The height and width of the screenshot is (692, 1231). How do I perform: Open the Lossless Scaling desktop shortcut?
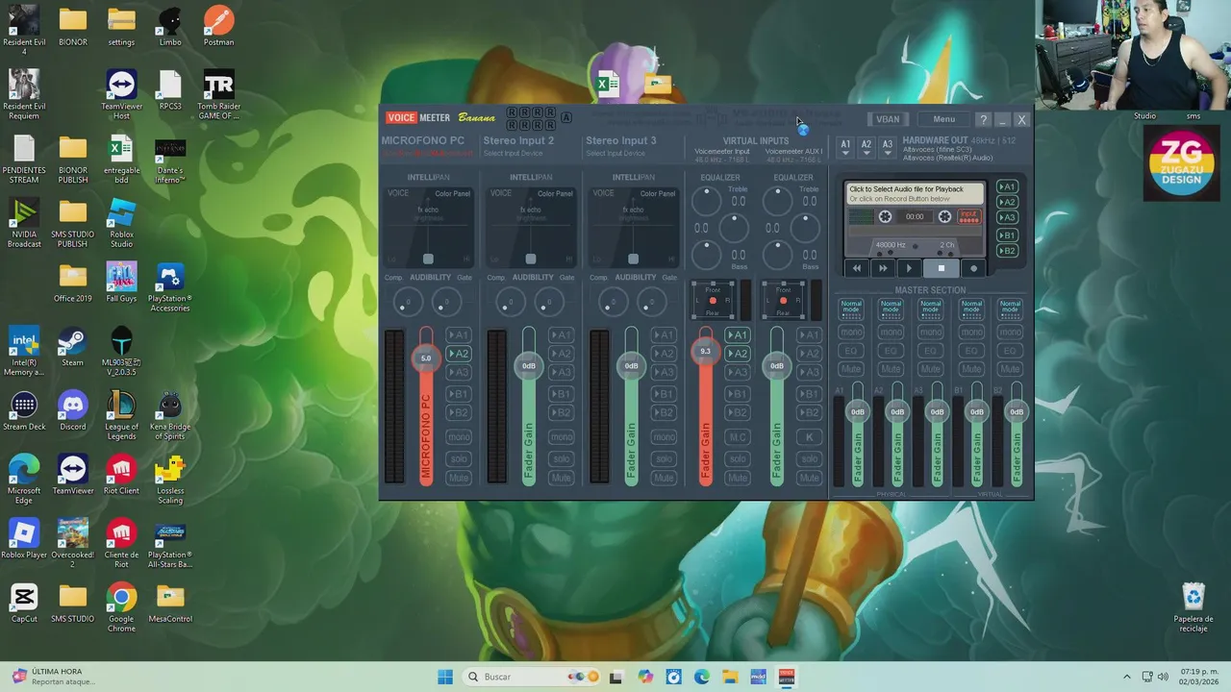tap(170, 480)
